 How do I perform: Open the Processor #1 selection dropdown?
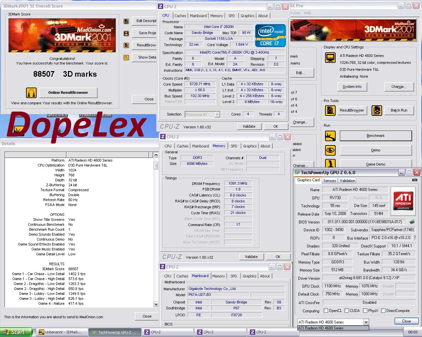coord(217,115)
